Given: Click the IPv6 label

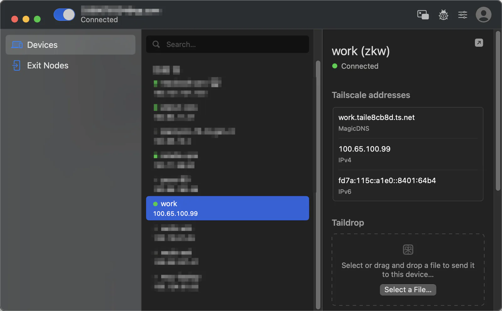Looking at the screenshot, I should (345, 192).
